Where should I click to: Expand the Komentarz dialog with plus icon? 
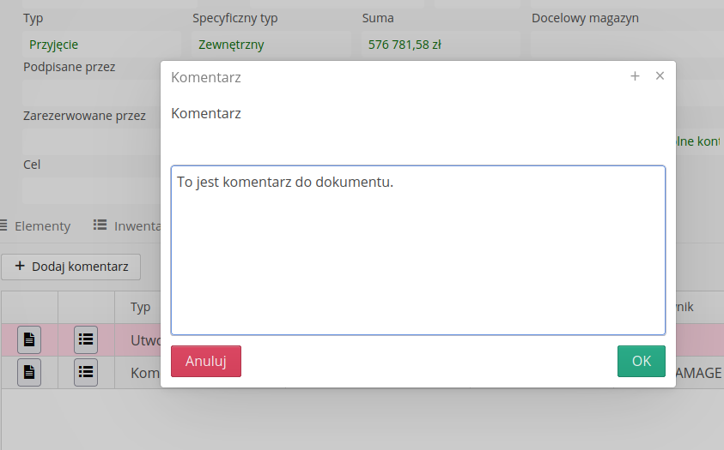[635, 76]
